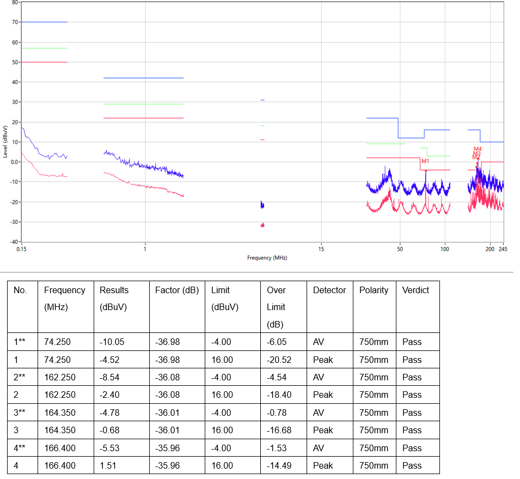520x479 pixels.
Task: Click the over limit value -14.49
Action: [279, 466]
